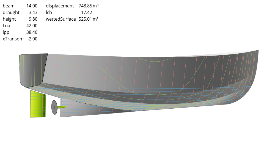Click the lpp value 38.40
The width and height of the screenshot is (275, 165).
(x=32, y=32)
